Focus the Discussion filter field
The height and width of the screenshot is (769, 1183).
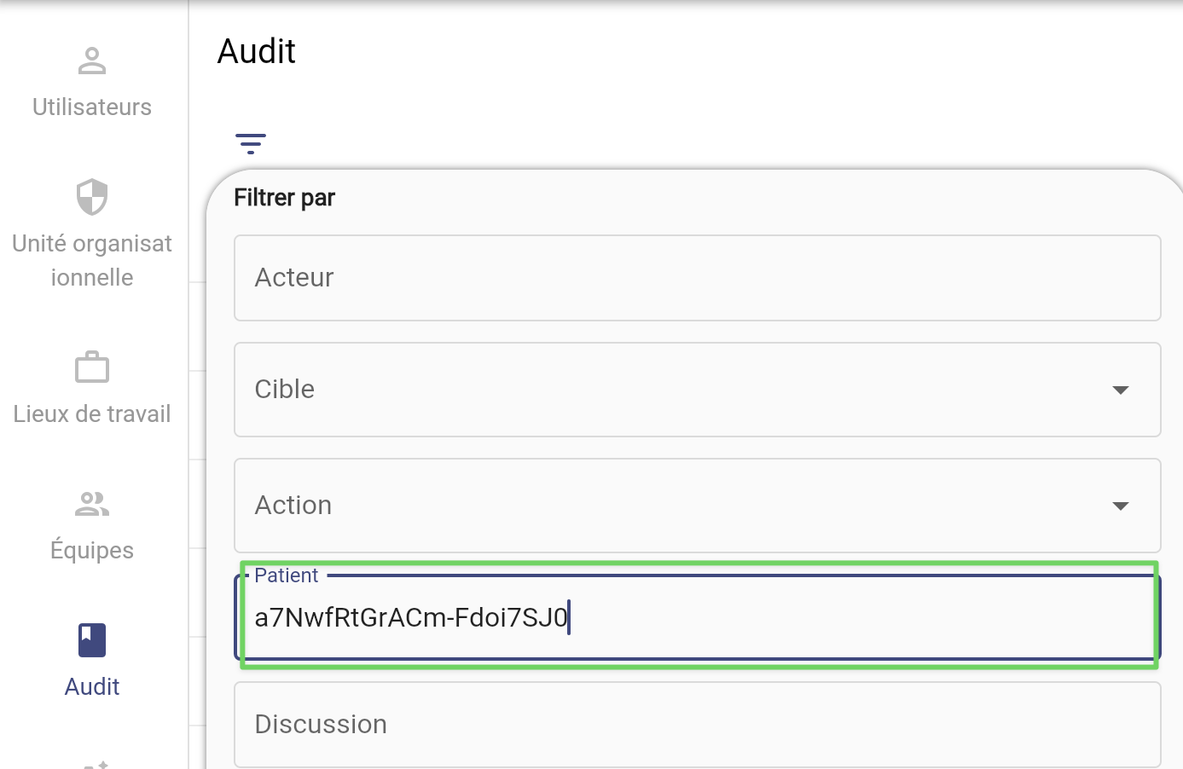click(x=698, y=725)
